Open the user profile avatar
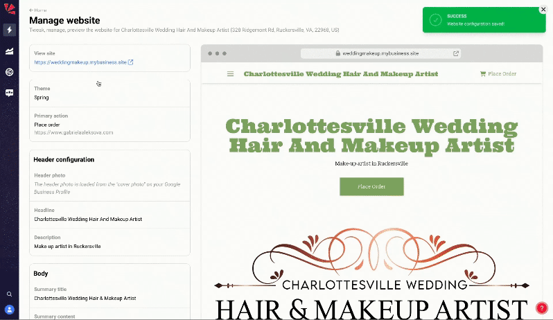The width and height of the screenshot is (553, 320). click(x=9, y=309)
